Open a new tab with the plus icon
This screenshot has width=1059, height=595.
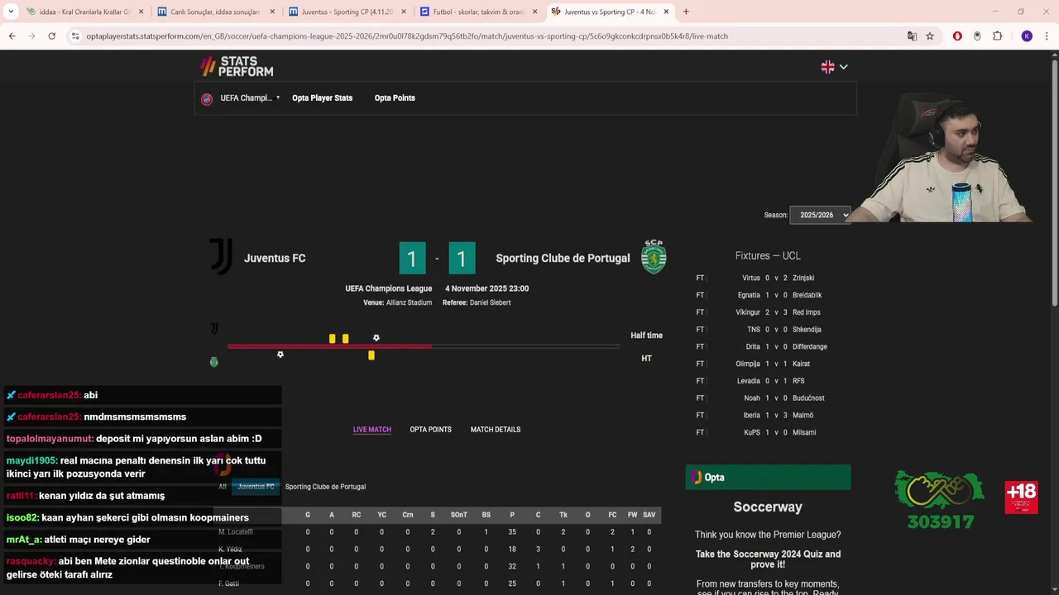click(x=686, y=12)
